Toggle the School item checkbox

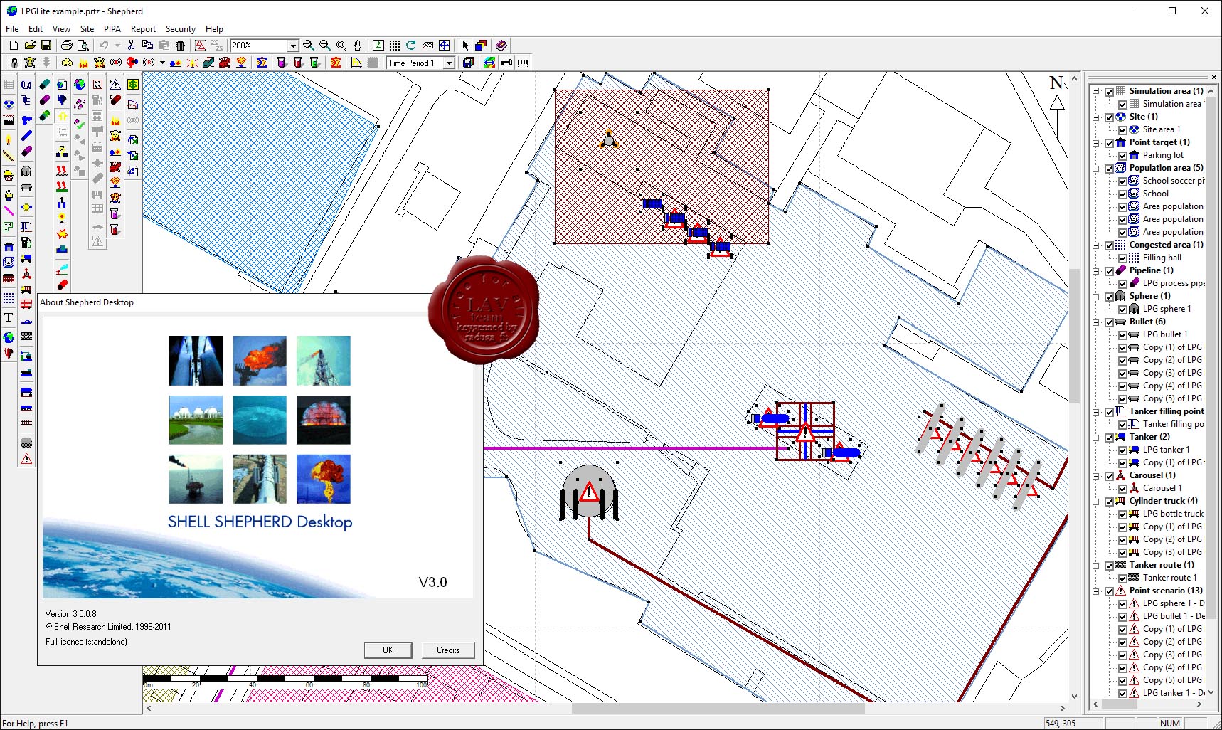point(1122,194)
